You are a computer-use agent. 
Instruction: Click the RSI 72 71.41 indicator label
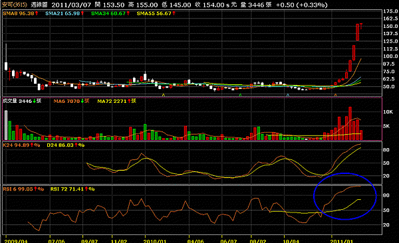(x=67, y=189)
